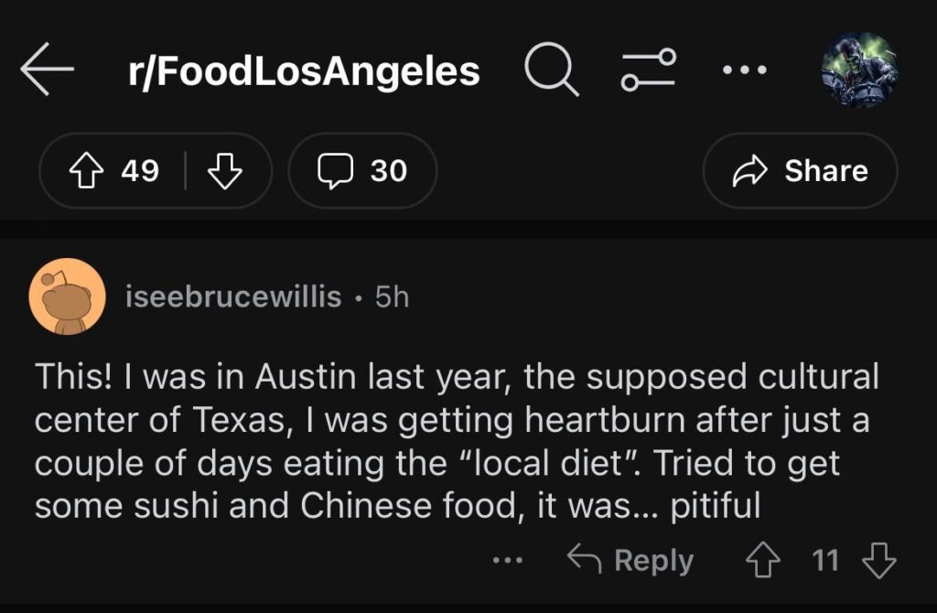Open the post's three-dot overflow menu
Image resolution: width=937 pixels, height=613 pixels.
click(742, 70)
